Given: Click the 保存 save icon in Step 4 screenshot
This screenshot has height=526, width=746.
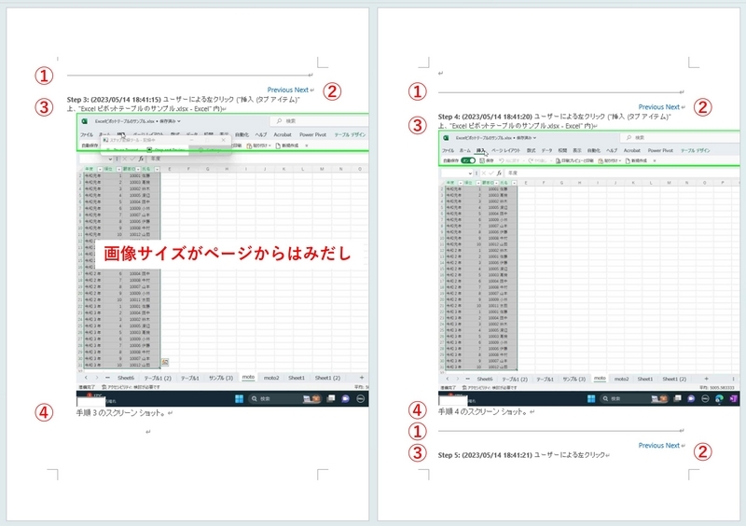Looking at the screenshot, I should pos(482,160).
